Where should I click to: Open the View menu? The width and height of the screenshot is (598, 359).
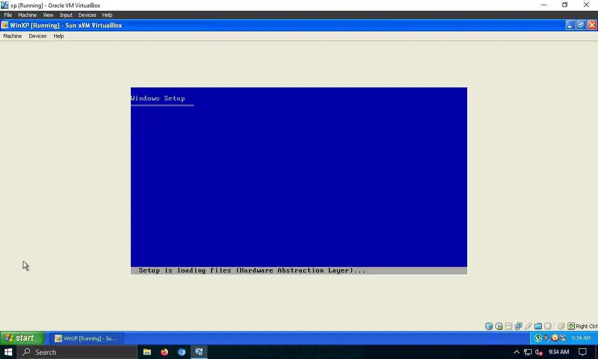pyautogui.click(x=48, y=15)
